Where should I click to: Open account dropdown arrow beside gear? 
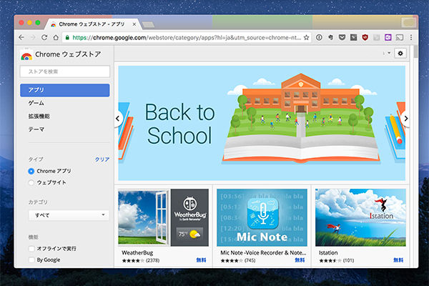(x=389, y=53)
